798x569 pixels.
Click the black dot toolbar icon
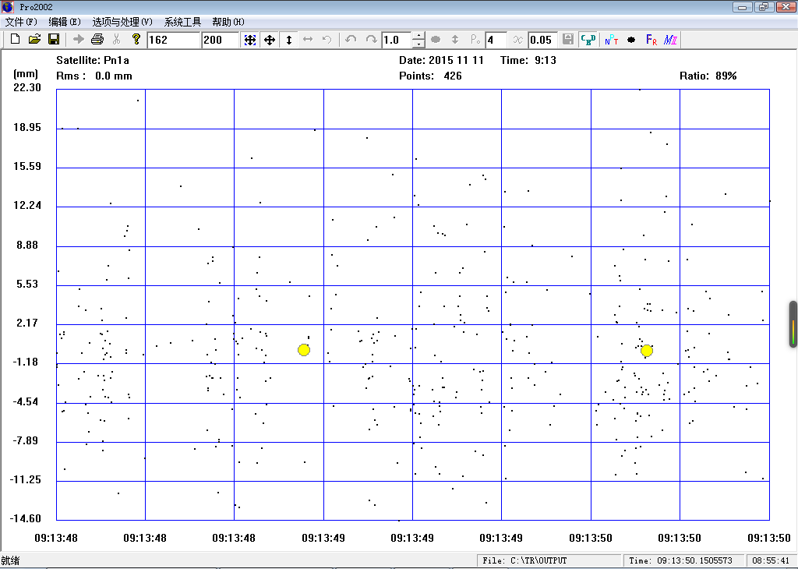[631, 40]
